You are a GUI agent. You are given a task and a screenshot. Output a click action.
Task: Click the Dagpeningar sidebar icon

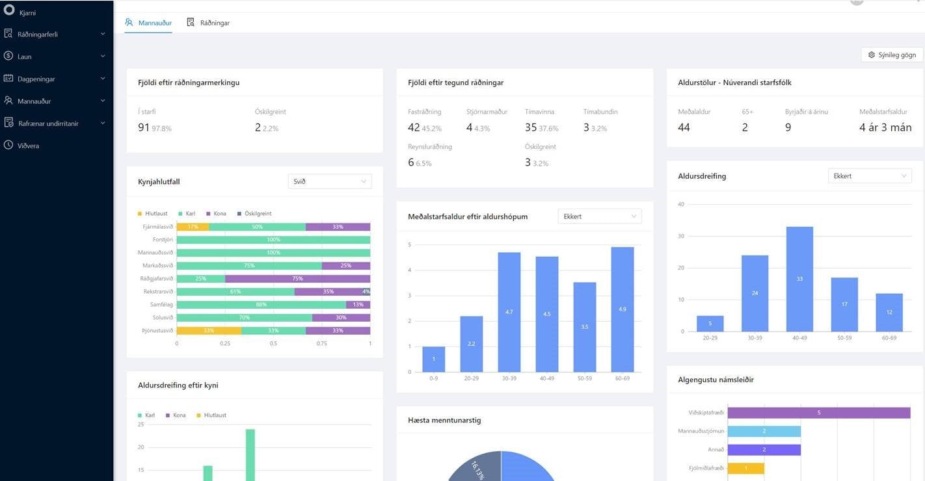pos(8,78)
